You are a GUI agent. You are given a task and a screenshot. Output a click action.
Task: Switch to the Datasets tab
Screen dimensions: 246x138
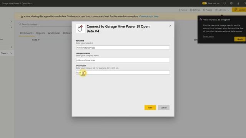coord(67,33)
